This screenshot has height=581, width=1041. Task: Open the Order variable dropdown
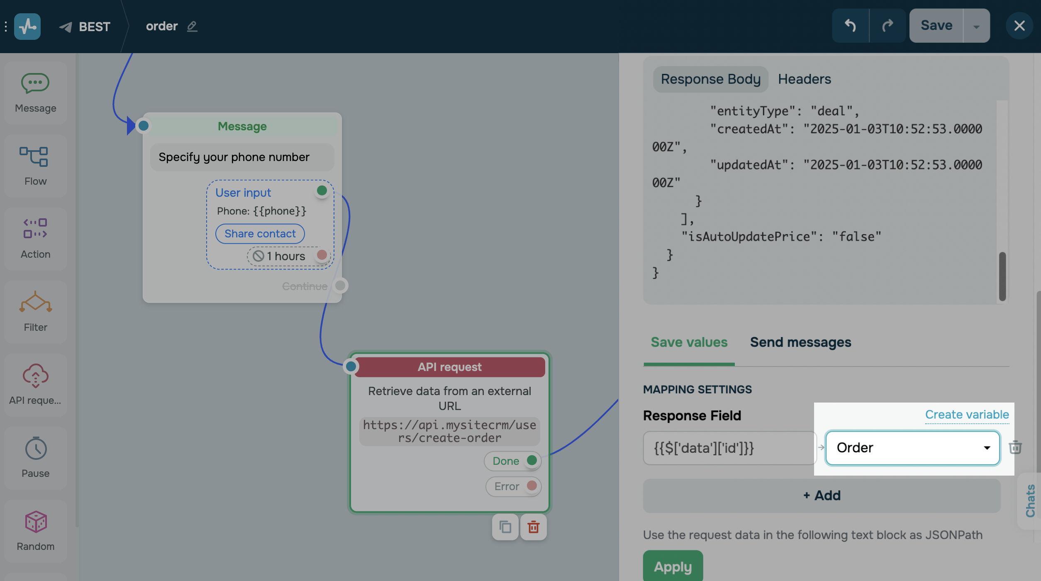912,448
